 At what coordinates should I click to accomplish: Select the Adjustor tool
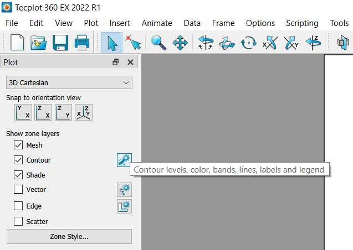(134, 42)
